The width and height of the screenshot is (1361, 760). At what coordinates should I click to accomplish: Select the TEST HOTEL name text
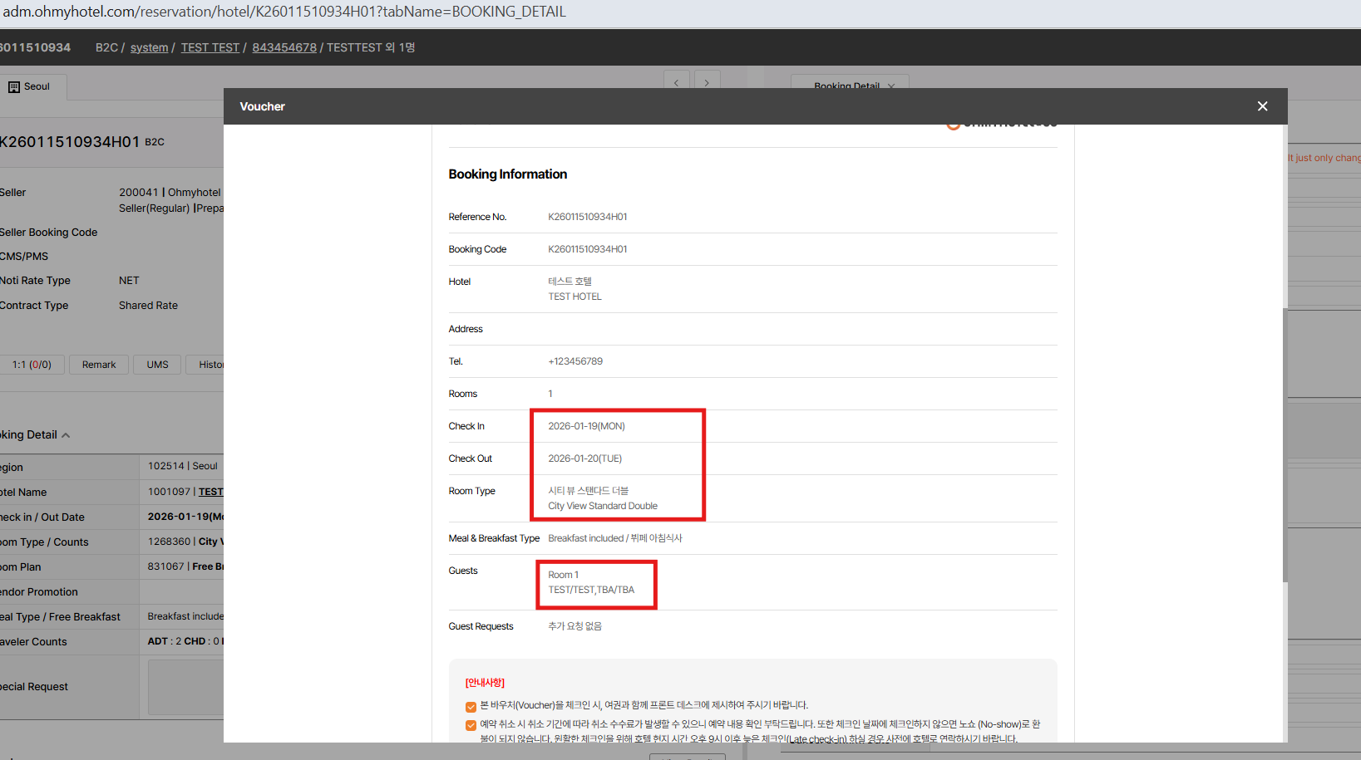pos(574,297)
